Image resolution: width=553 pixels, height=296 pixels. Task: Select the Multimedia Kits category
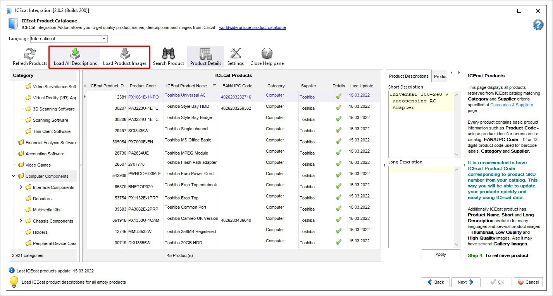47,210
